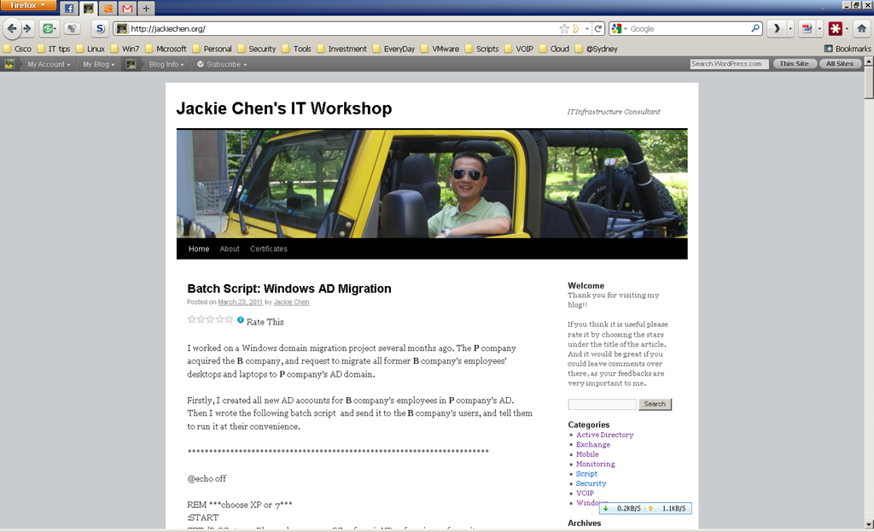
Task: Open the Blog Info dropdown menu
Action: [x=166, y=64]
